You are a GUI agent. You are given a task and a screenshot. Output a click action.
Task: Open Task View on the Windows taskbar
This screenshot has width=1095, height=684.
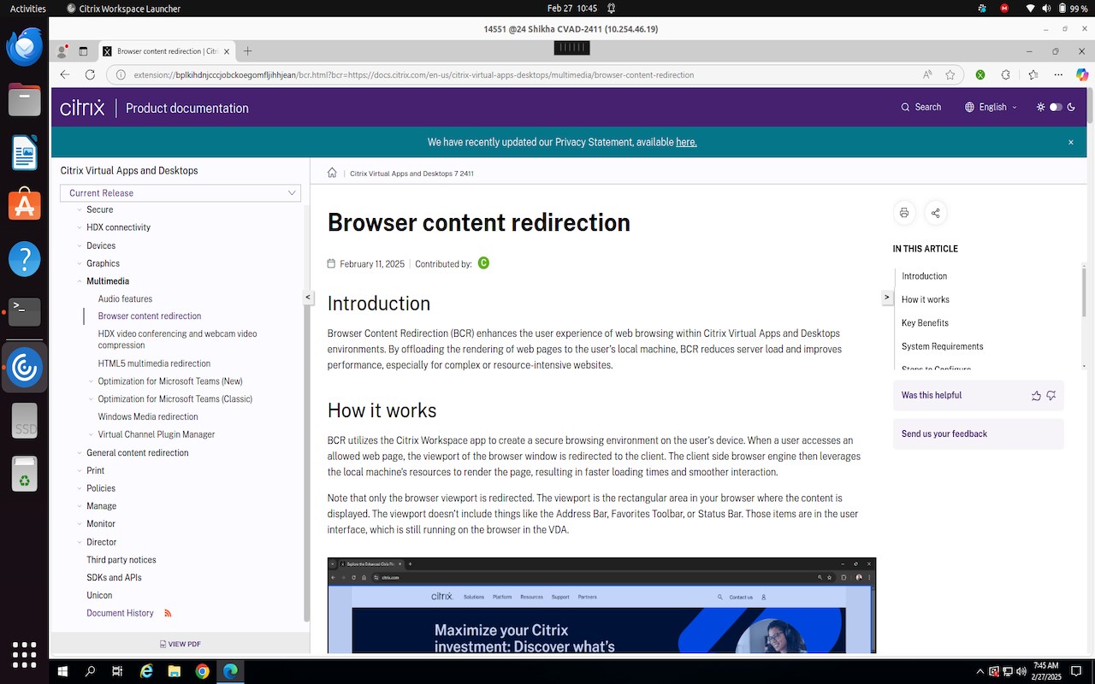(x=117, y=671)
